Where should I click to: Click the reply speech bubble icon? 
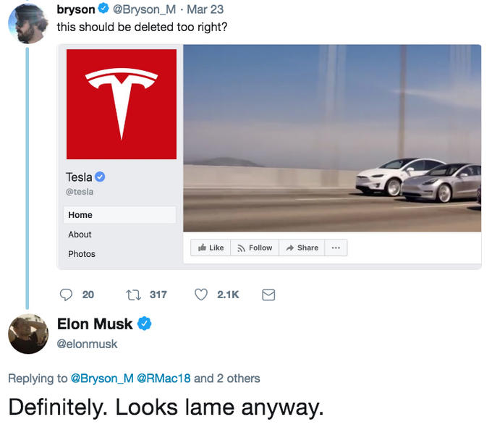tap(66, 295)
